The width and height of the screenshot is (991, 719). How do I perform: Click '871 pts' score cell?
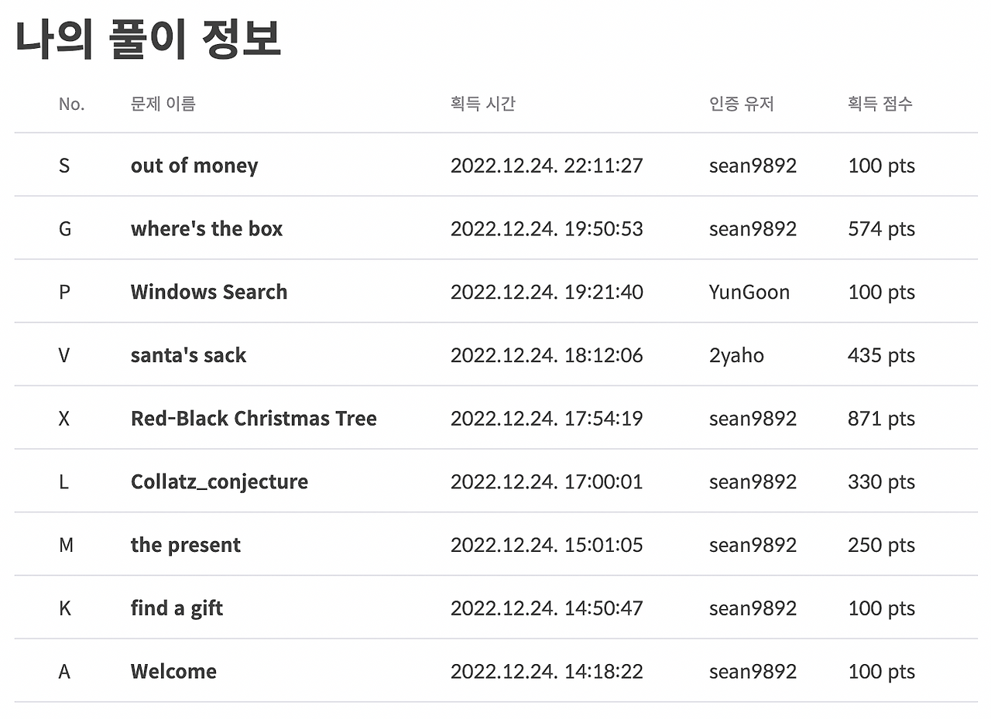pyautogui.click(x=881, y=419)
